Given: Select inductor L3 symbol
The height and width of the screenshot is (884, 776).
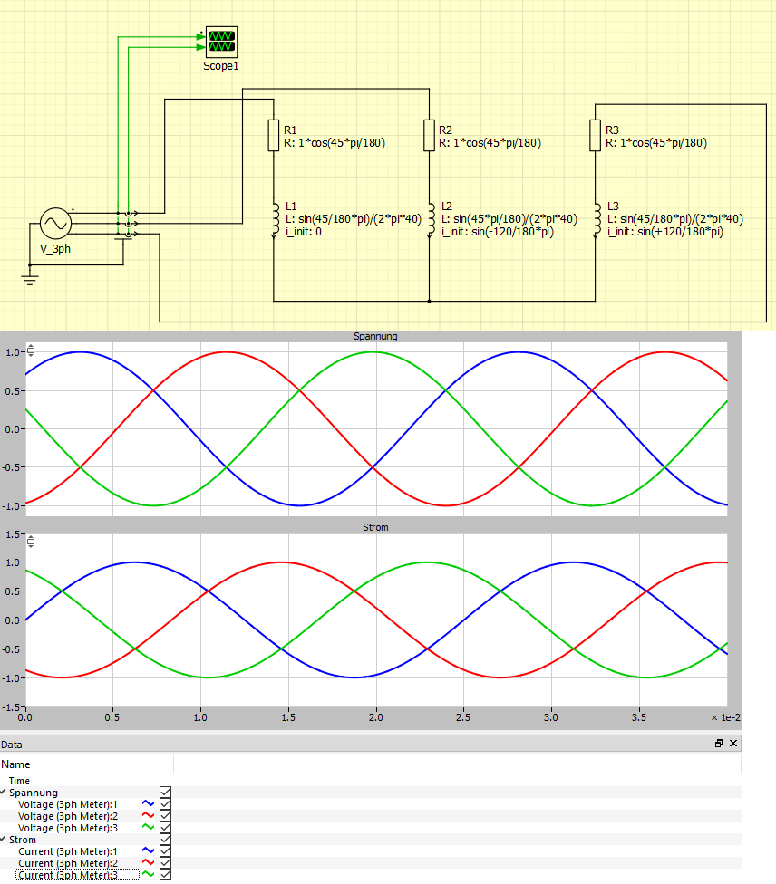Looking at the screenshot, I should coord(597,220).
